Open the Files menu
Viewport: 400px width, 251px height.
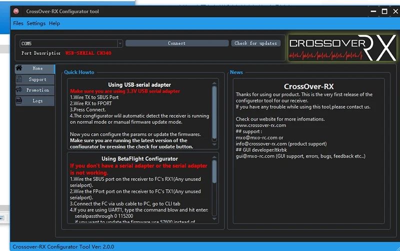pyautogui.click(x=18, y=23)
